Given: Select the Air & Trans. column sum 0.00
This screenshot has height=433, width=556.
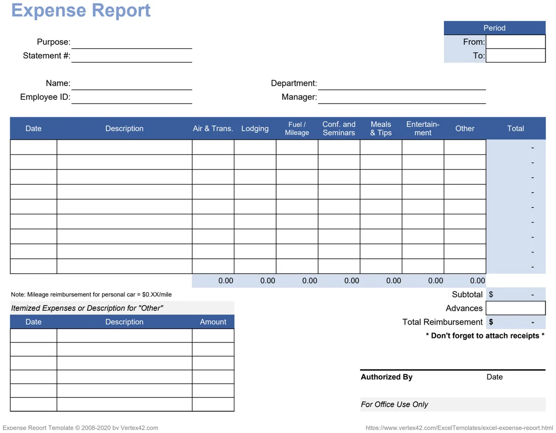Looking at the screenshot, I should [x=213, y=281].
